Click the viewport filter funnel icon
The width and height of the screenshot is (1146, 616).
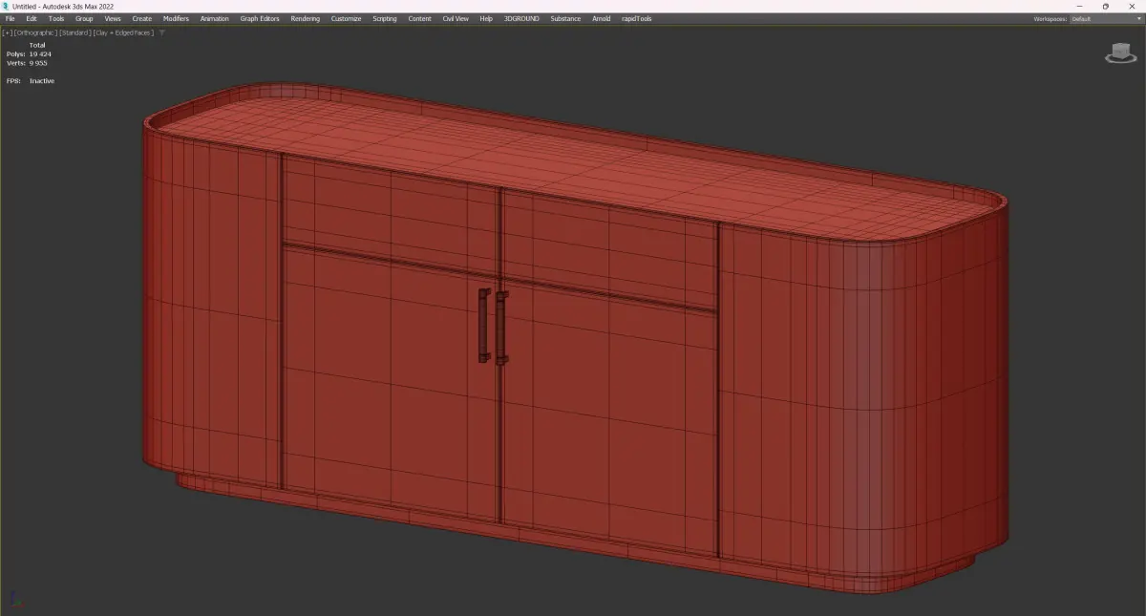161,32
